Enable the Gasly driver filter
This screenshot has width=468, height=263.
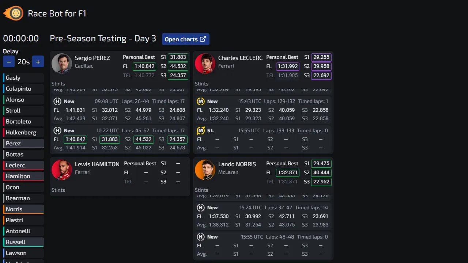[x=23, y=77]
